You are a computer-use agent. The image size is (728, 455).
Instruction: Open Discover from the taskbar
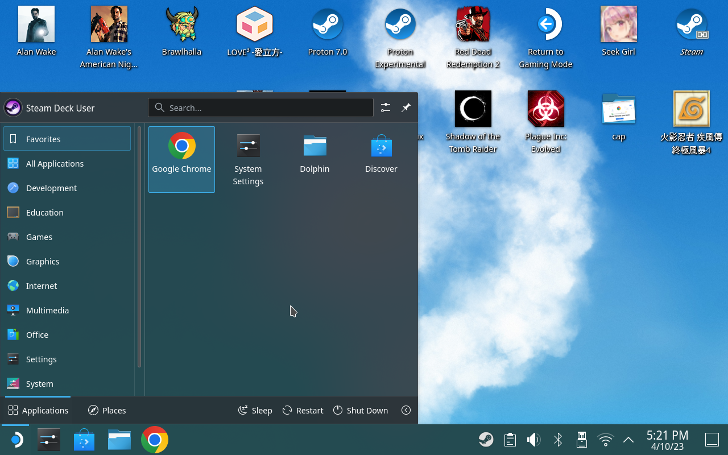[84, 440]
